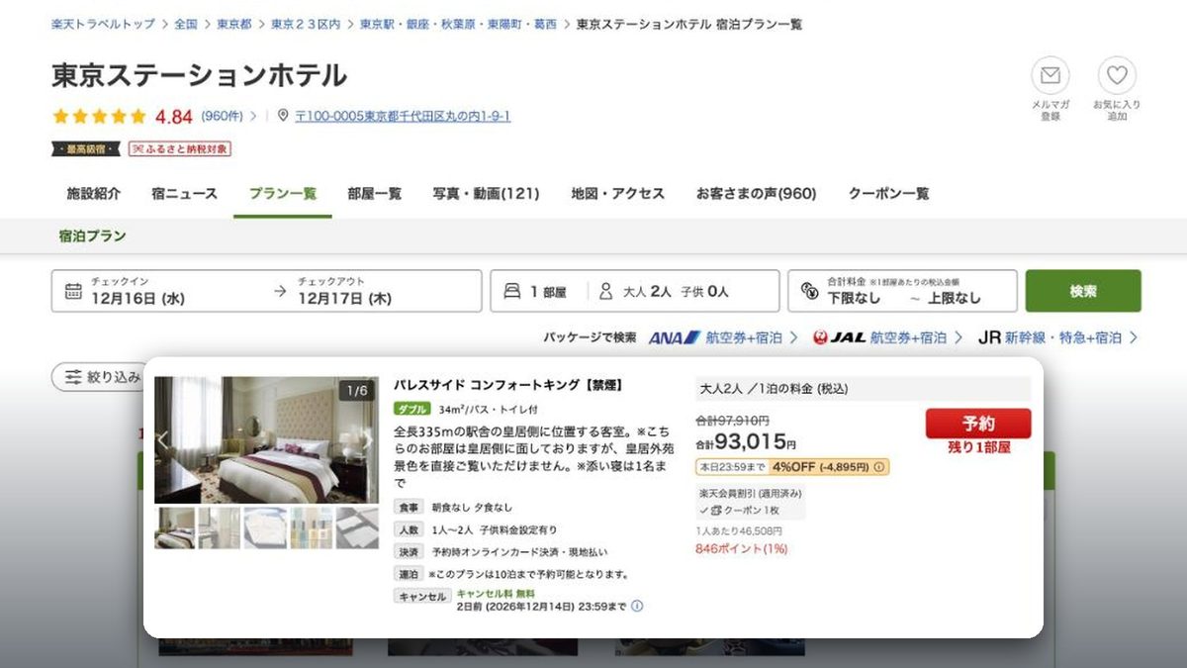Open review count (960件) chevron
Viewport: 1187px width, 668px height.
coord(253,116)
